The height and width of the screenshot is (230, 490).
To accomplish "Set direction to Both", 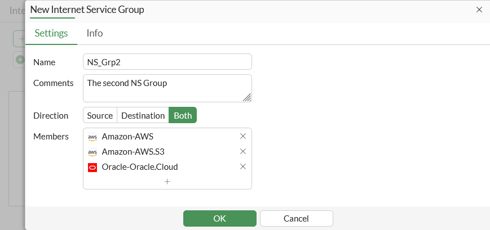I will [x=183, y=115].
